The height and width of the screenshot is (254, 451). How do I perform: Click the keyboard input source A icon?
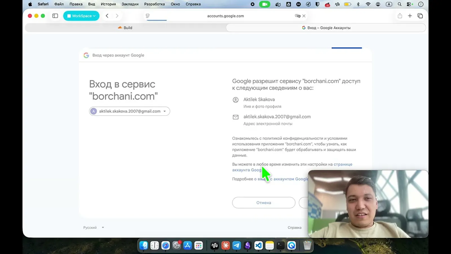389,4
